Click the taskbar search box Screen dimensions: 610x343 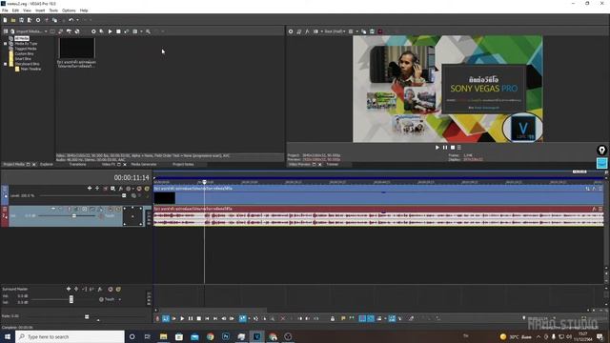tap(70, 336)
